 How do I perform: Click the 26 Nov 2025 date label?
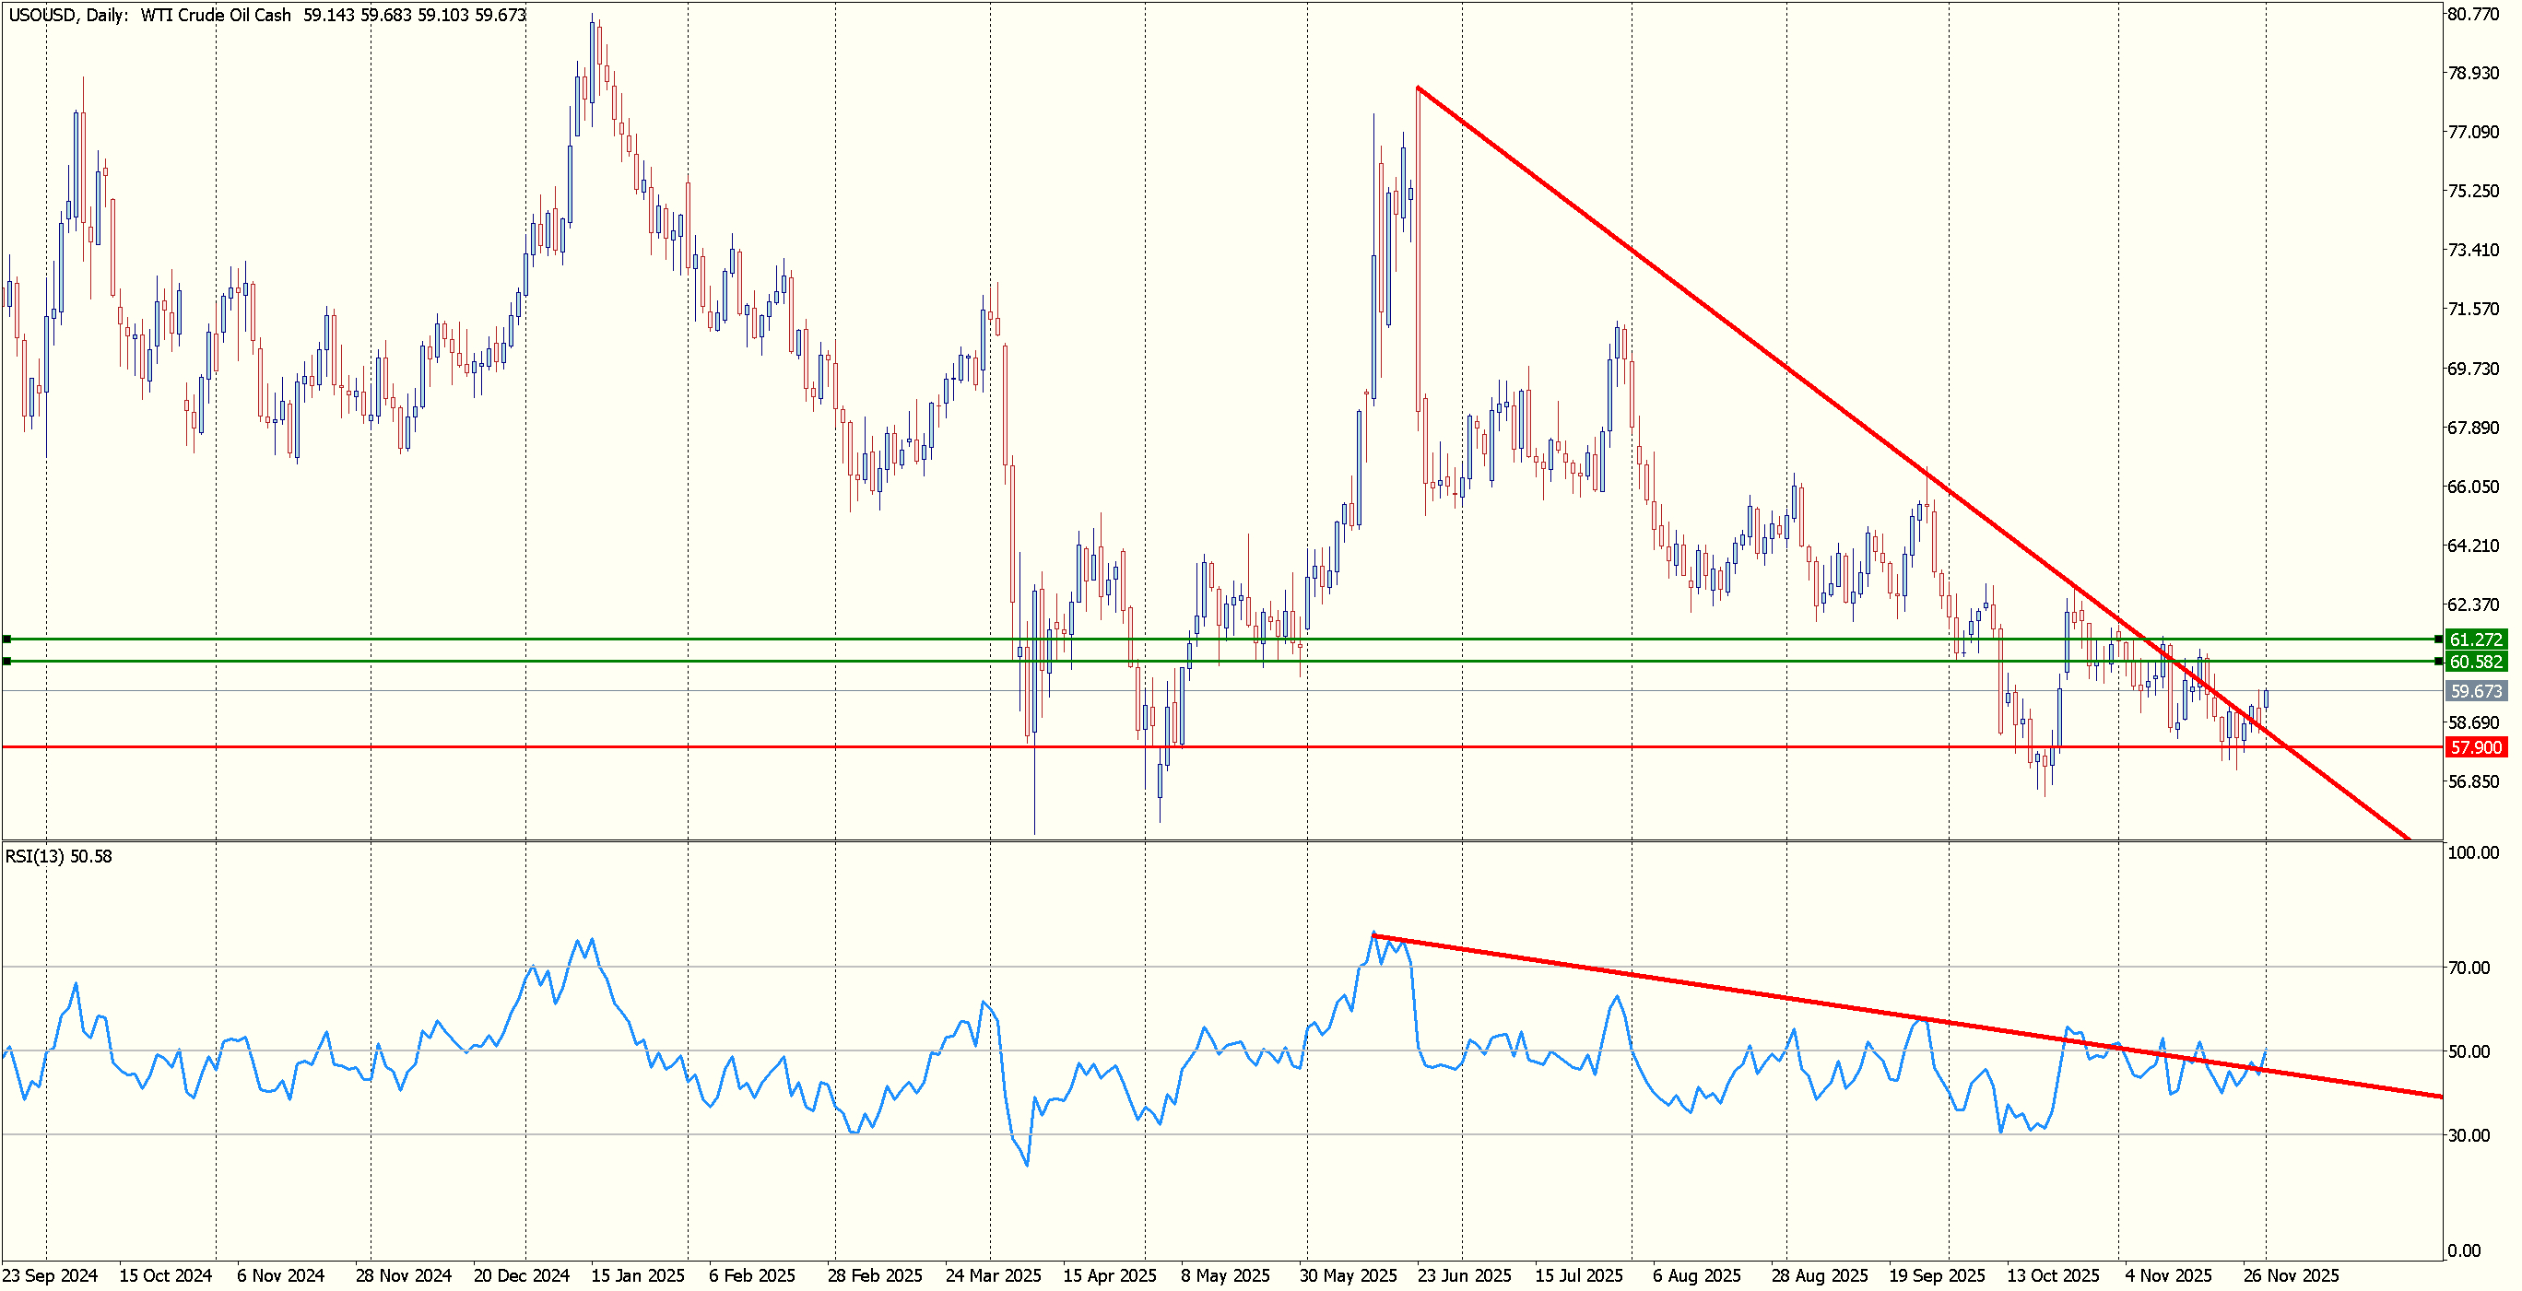tap(2291, 1275)
